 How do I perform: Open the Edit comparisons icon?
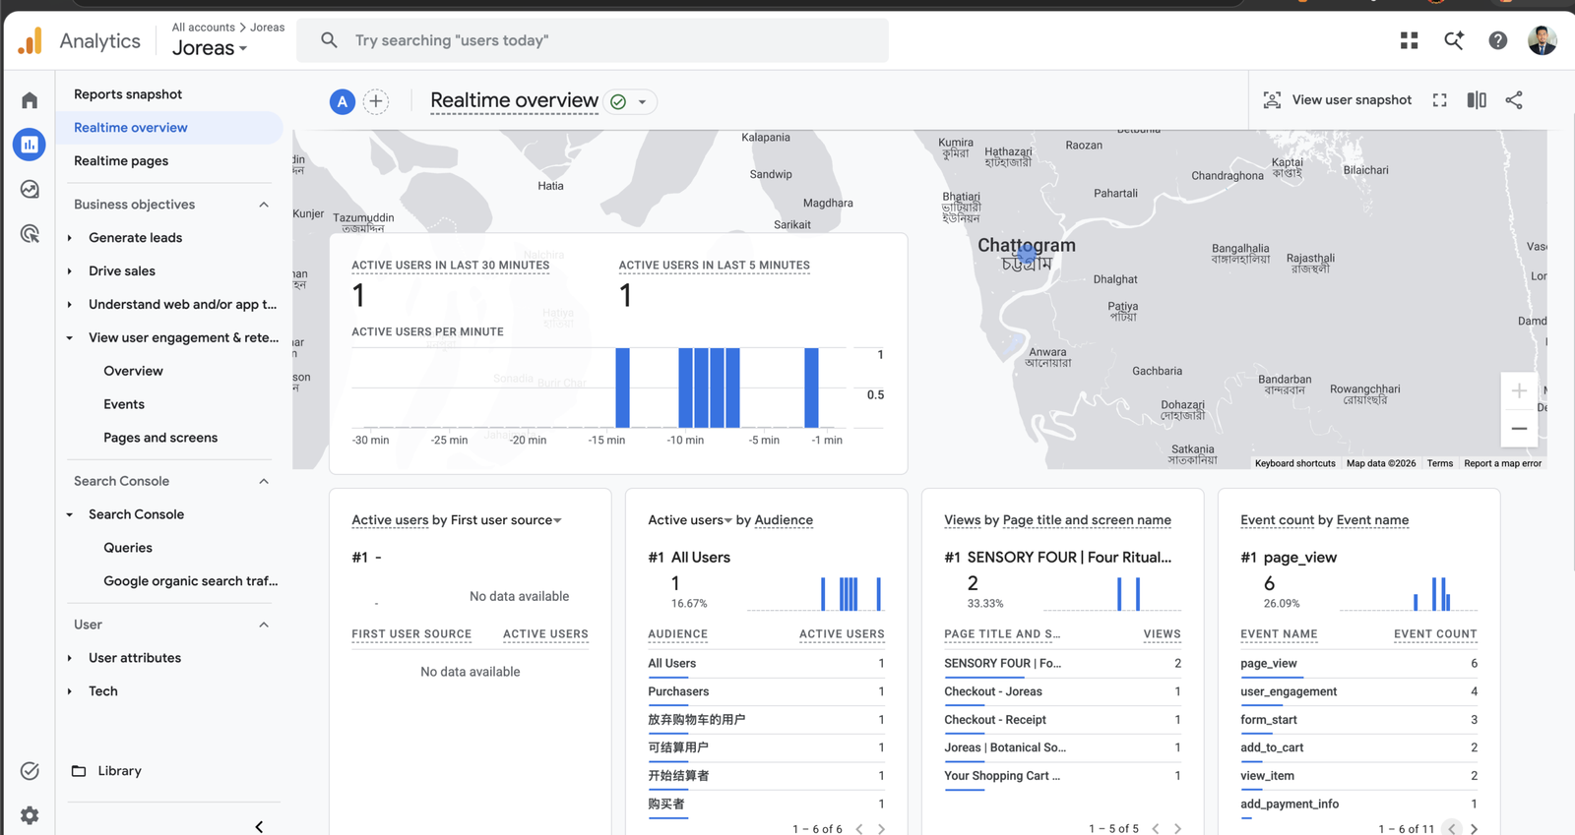[1477, 100]
